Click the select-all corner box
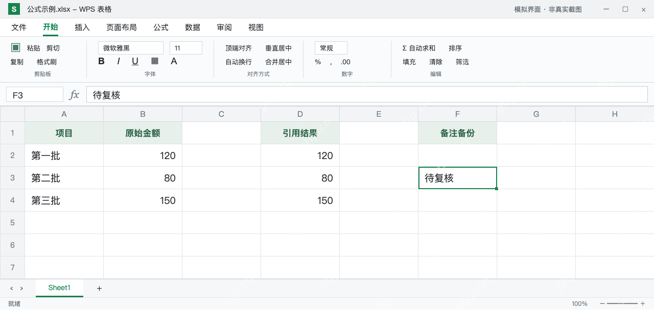Viewport: 654px width, 310px height. click(12, 114)
